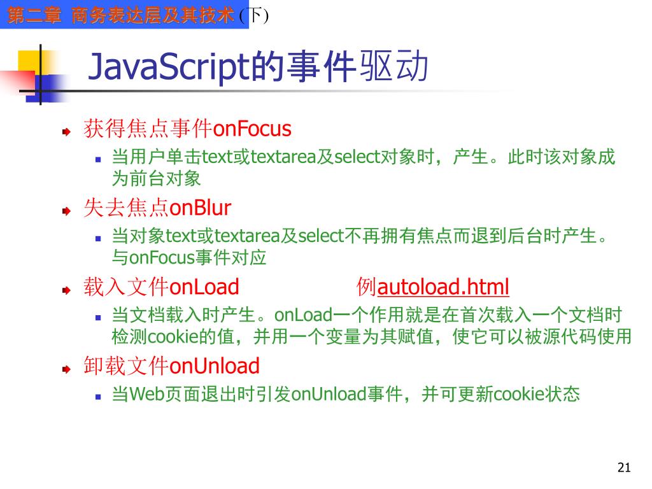
Task: Click the heading 获得焦点事件onFocus
Action: click(x=187, y=129)
